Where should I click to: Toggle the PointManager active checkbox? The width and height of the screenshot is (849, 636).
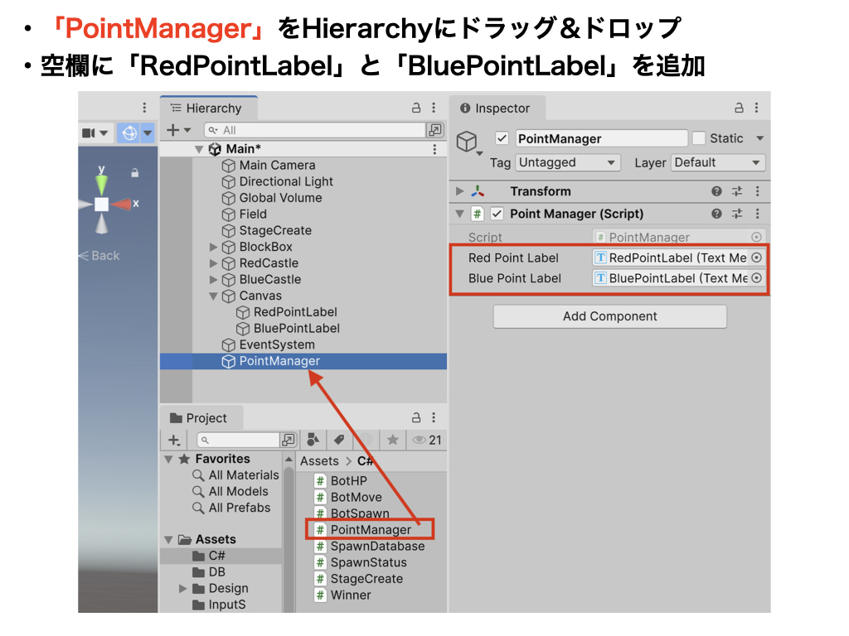(x=502, y=138)
